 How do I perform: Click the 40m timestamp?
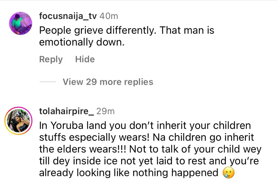[108, 16]
